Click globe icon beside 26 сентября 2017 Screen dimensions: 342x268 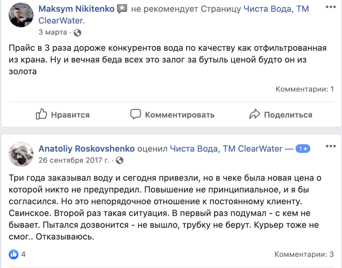point(120,161)
